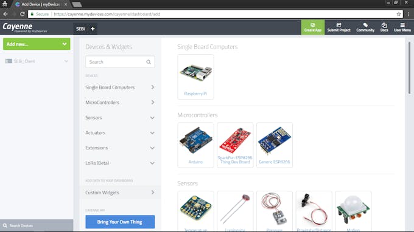The width and height of the screenshot is (414, 232).
Task: Click the search magnifier icon
Action: click(x=149, y=62)
